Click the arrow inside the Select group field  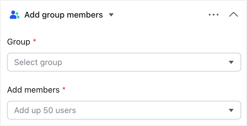tap(231, 62)
